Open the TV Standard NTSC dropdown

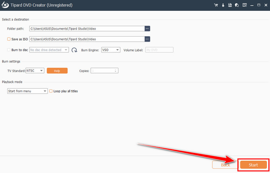(x=35, y=71)
